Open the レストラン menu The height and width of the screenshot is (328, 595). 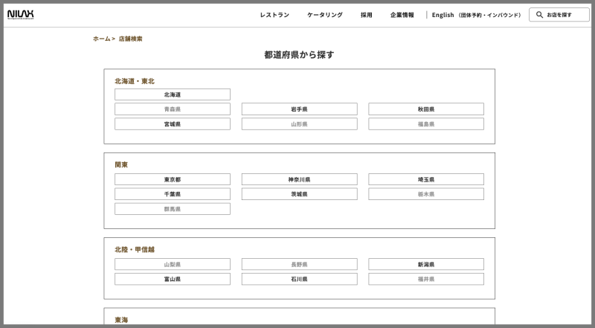274,15
